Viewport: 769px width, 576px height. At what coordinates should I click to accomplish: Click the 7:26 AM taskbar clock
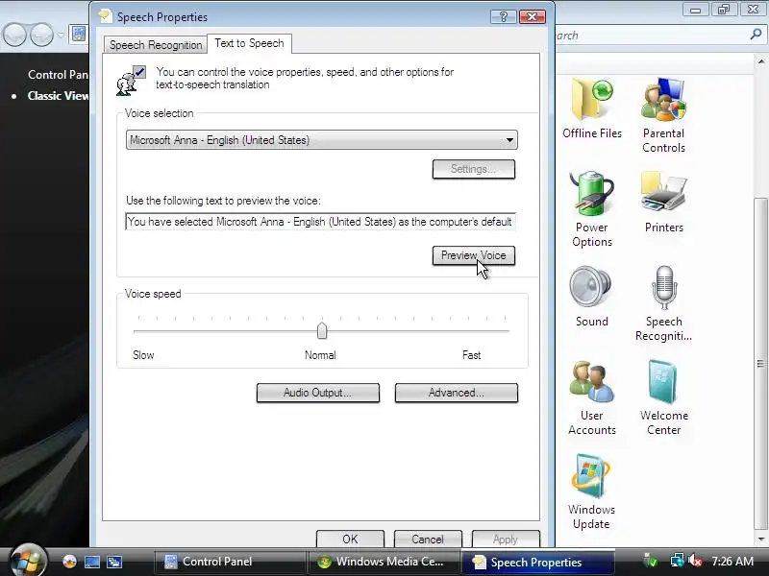732,562
